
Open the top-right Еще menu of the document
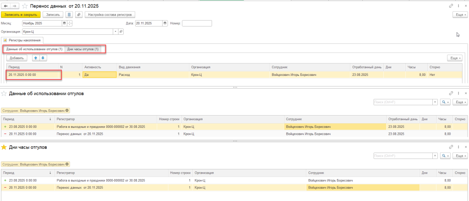tap(459, 15)
